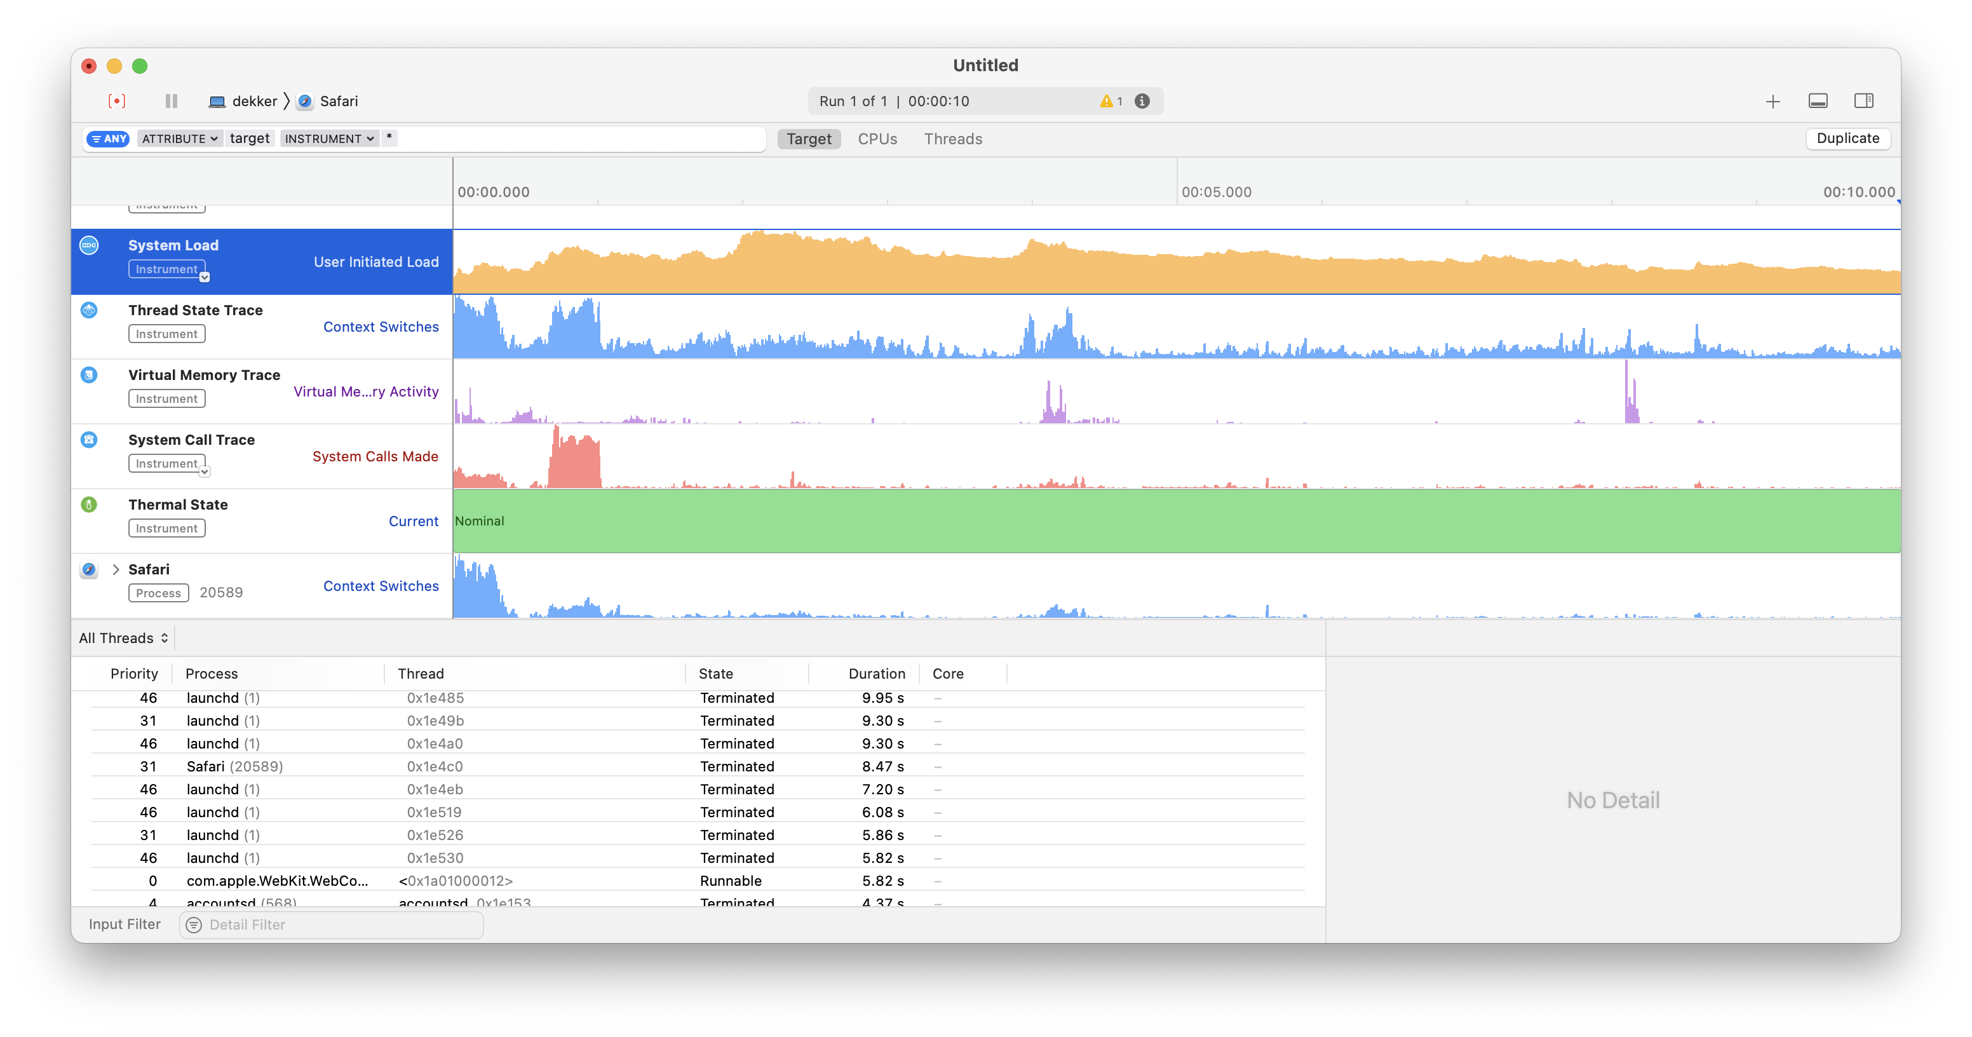The height and width of the screenshot is (1037, 1972).
Task: Click the System Call Trace icon
Action: [x=90, y=440]
